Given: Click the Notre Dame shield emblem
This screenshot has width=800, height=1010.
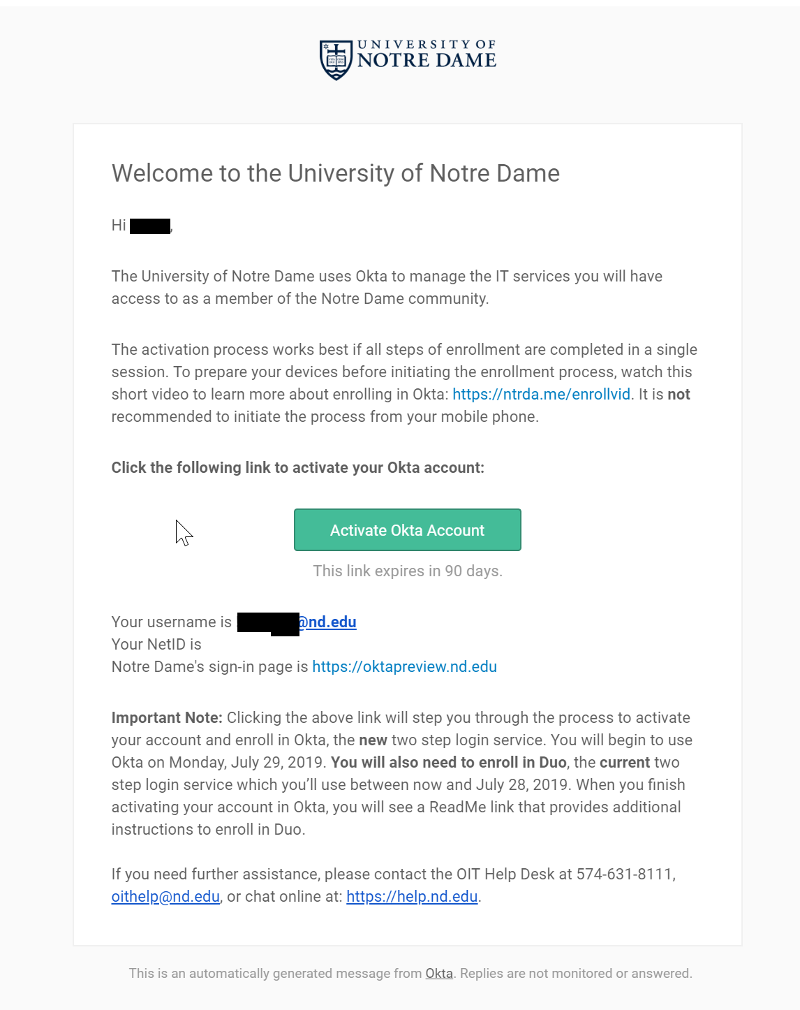Looking at the screenshot, I should click(336, 60).
